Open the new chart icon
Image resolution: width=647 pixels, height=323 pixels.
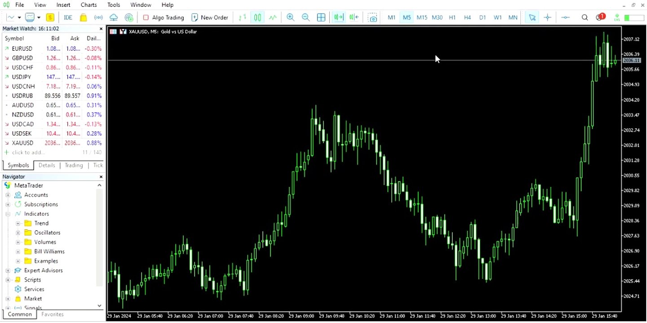pyautogui.click(x=10, y=17)
